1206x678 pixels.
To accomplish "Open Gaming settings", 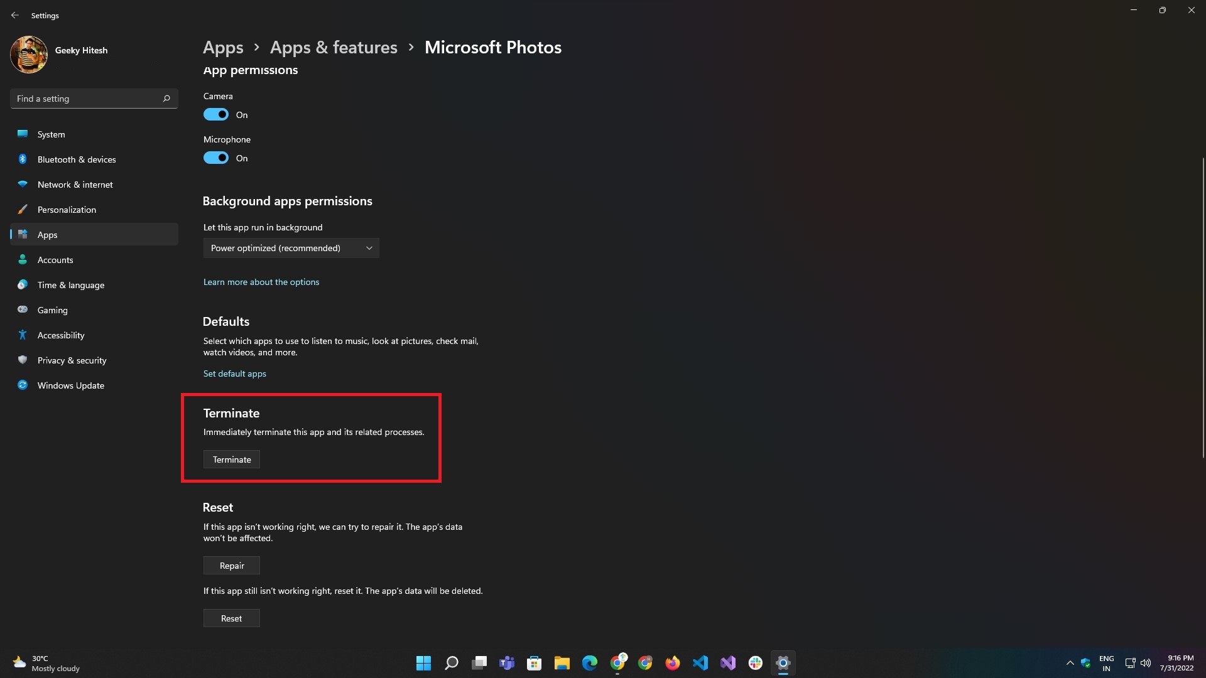I will (x=52, y=309).
